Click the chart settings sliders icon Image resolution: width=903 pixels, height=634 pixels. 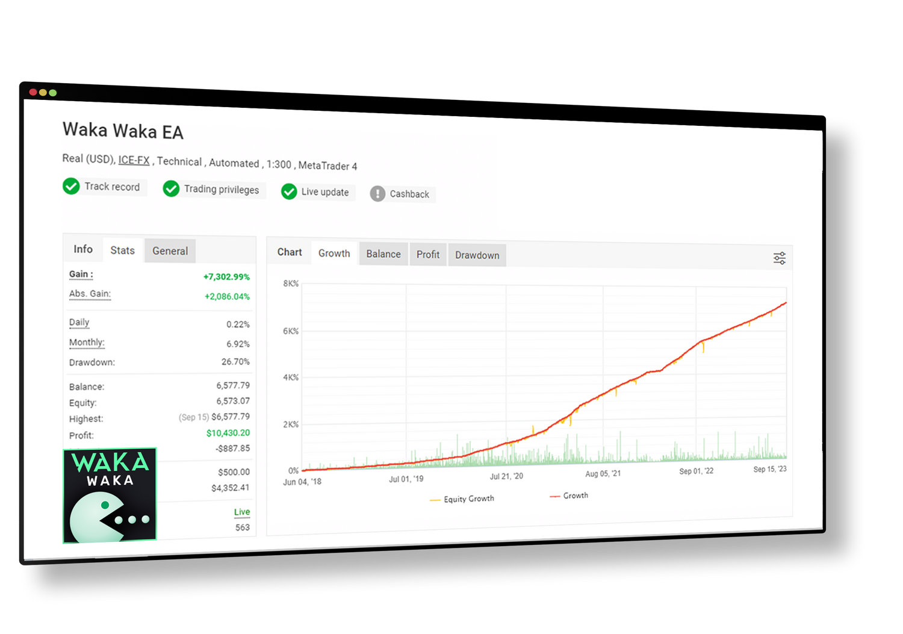coord(779,258)
